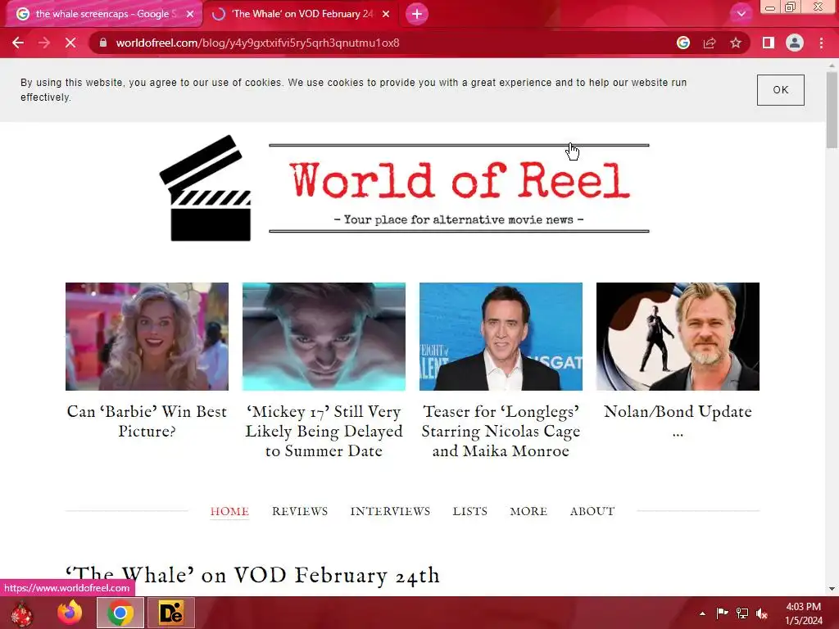Open a new browser tab
The image size is (839, 629).
(417, 14)
